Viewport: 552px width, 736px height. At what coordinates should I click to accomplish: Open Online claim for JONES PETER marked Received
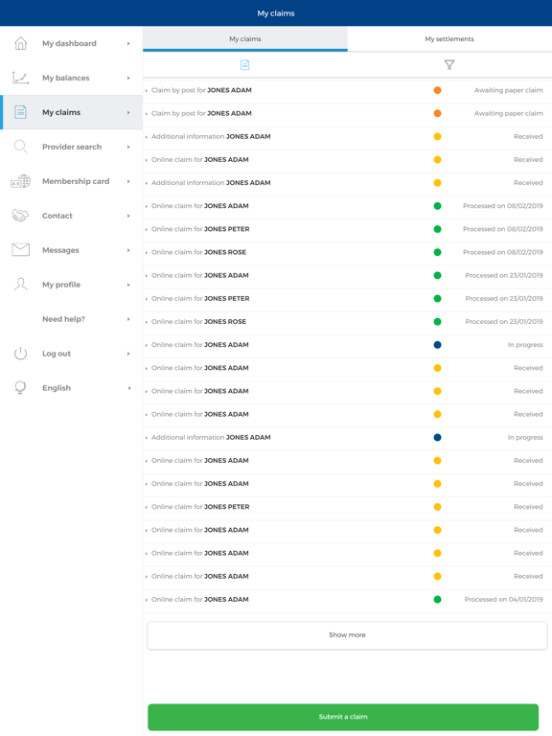[x=347, y=507]
